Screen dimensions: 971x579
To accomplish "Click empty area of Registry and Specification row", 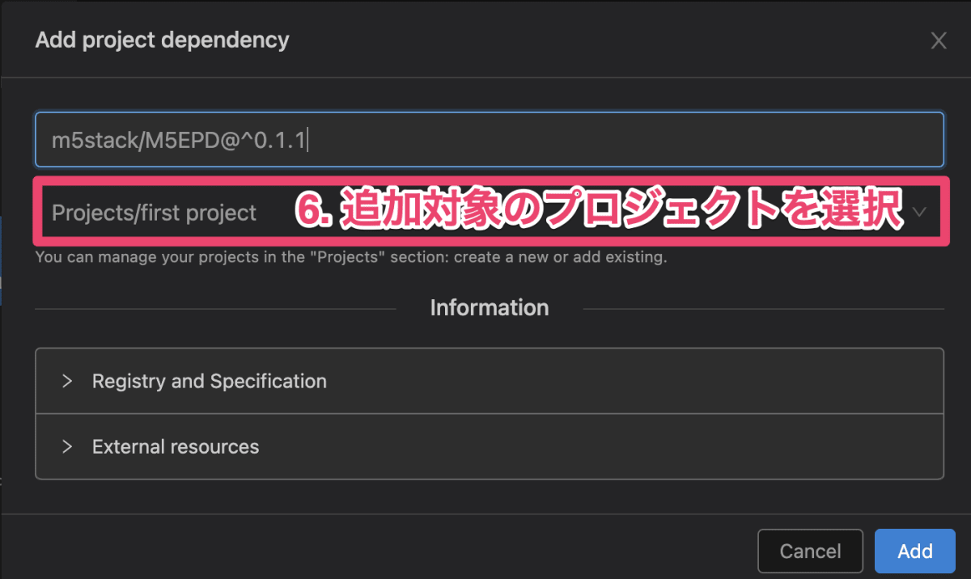I will point(631,381).
